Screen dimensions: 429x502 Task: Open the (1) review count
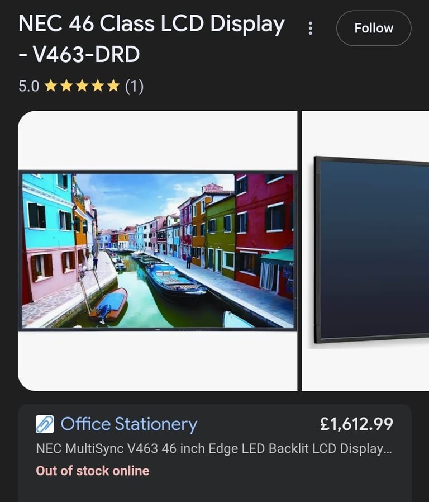[x=134, y=87]
